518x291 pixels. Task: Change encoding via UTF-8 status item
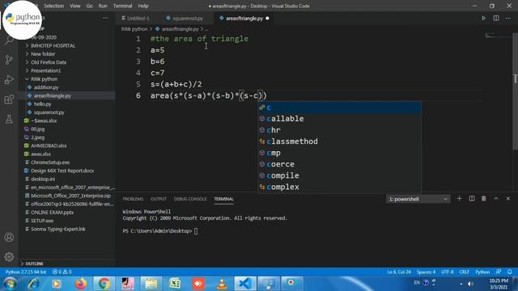click(x=448, y=272)
